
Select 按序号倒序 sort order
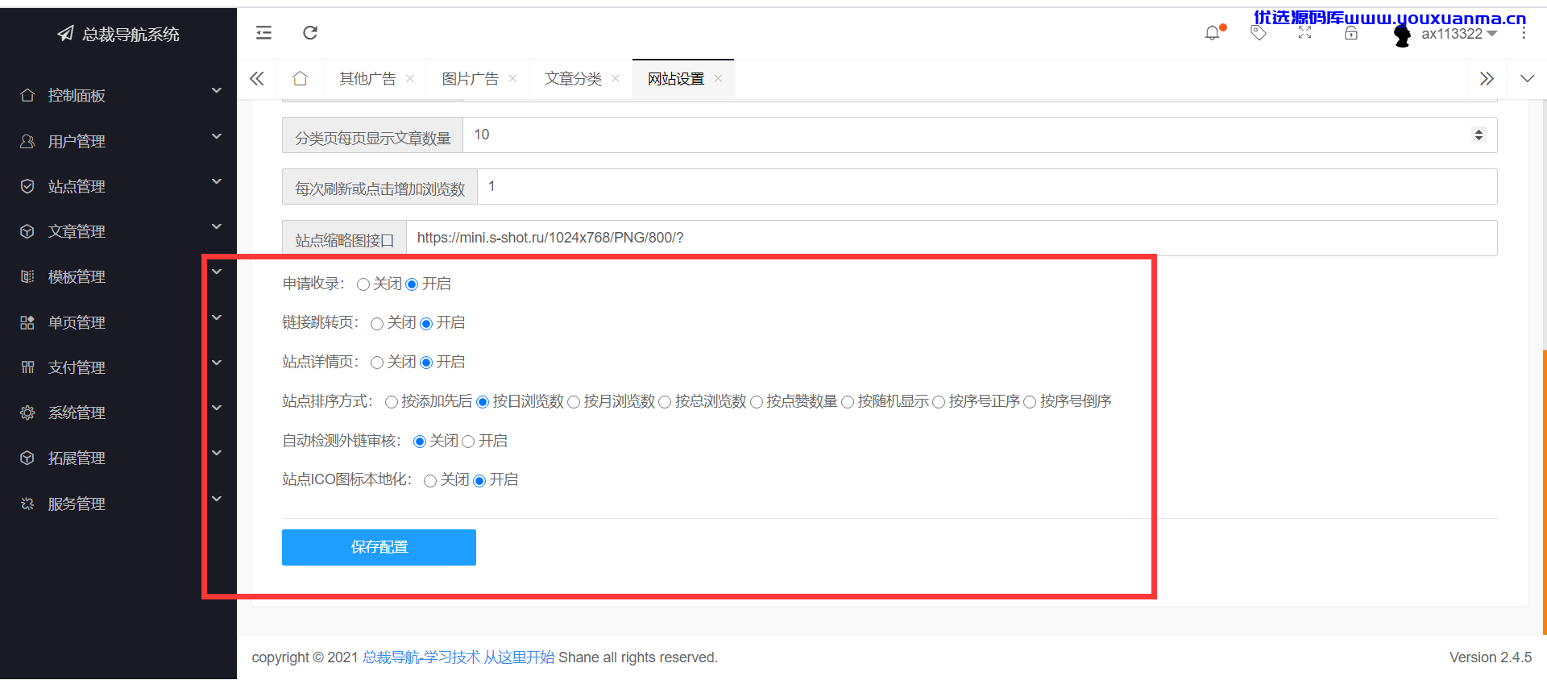(1030, 402)
